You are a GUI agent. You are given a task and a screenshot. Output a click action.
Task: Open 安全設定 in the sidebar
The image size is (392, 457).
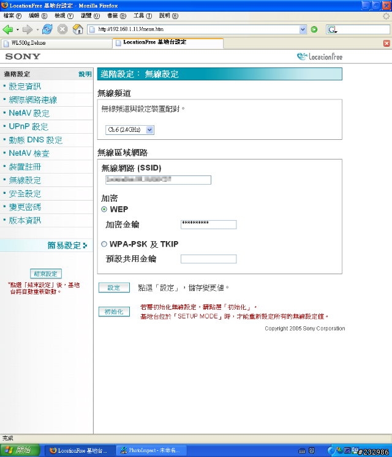pyautogui.click(x=24, y=193)
